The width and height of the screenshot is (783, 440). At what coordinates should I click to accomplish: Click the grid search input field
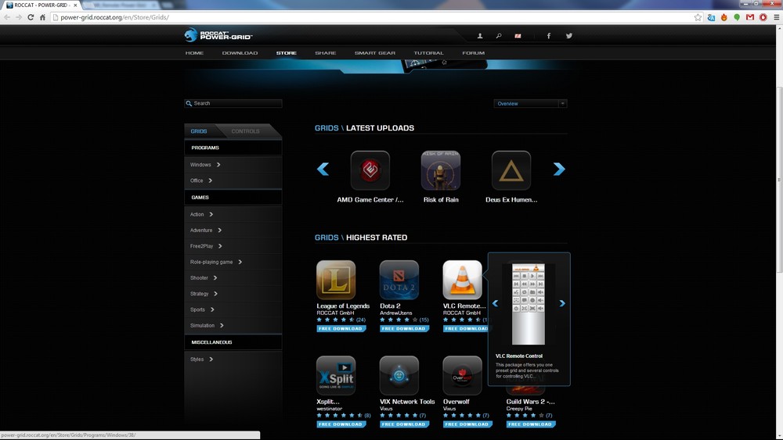(236, 103)
